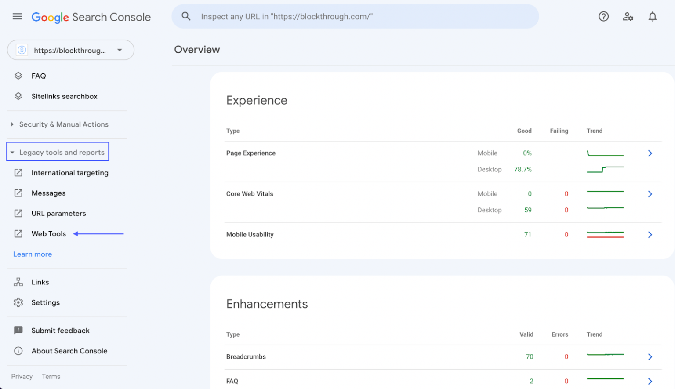The image size is (675, 389).
Task: Click the Links icon in sidebar
Action: [x=18, y=282]
